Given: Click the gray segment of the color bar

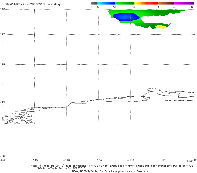Looking at the screenshot, I should coord(94,3).
